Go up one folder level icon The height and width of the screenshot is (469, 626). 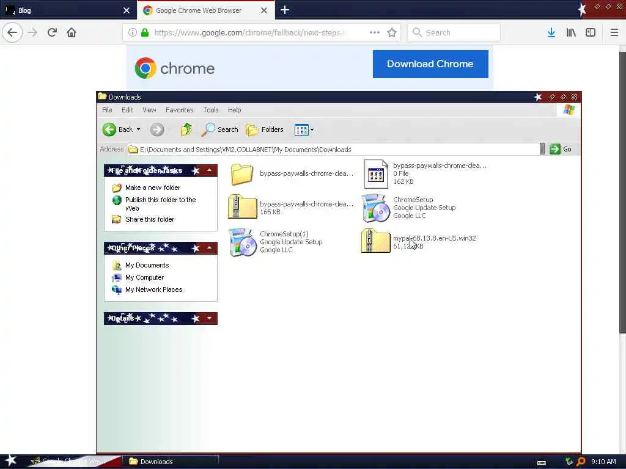pyautogui.click(x=186, y=129)
